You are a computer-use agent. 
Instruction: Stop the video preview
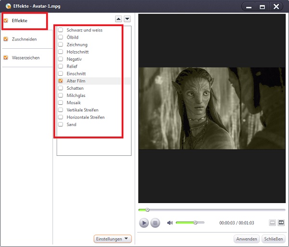(155, 223)
